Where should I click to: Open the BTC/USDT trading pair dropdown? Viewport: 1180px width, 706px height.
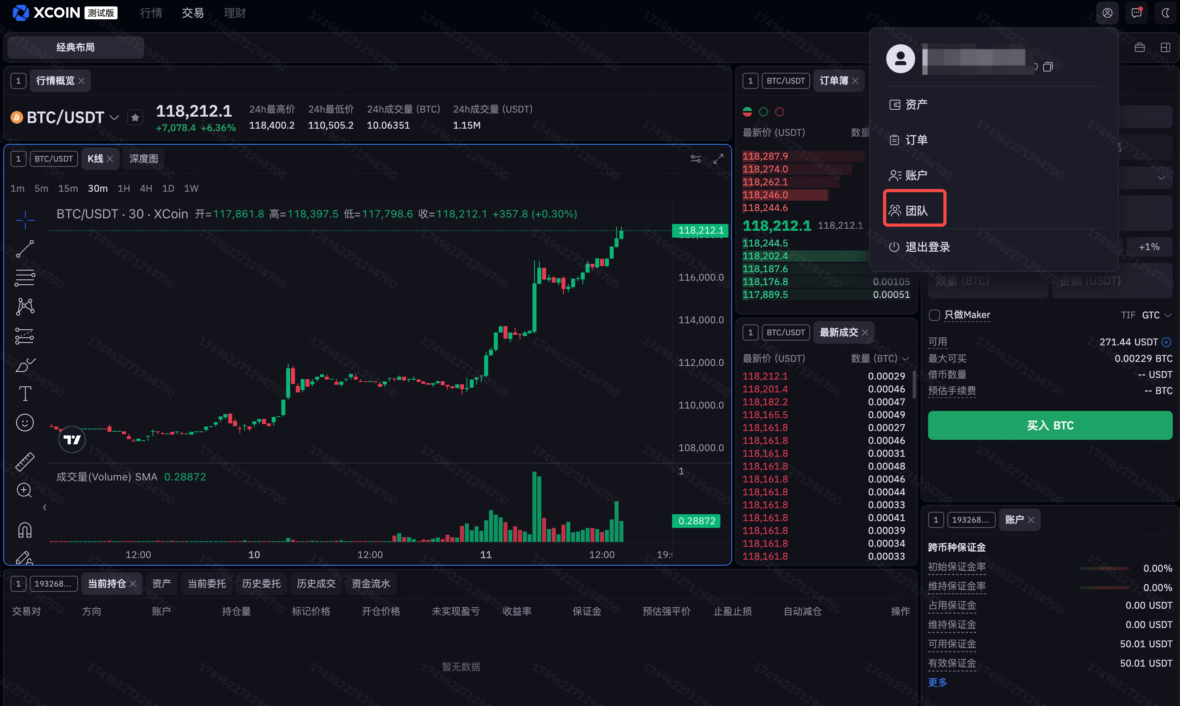pos(114,117)
